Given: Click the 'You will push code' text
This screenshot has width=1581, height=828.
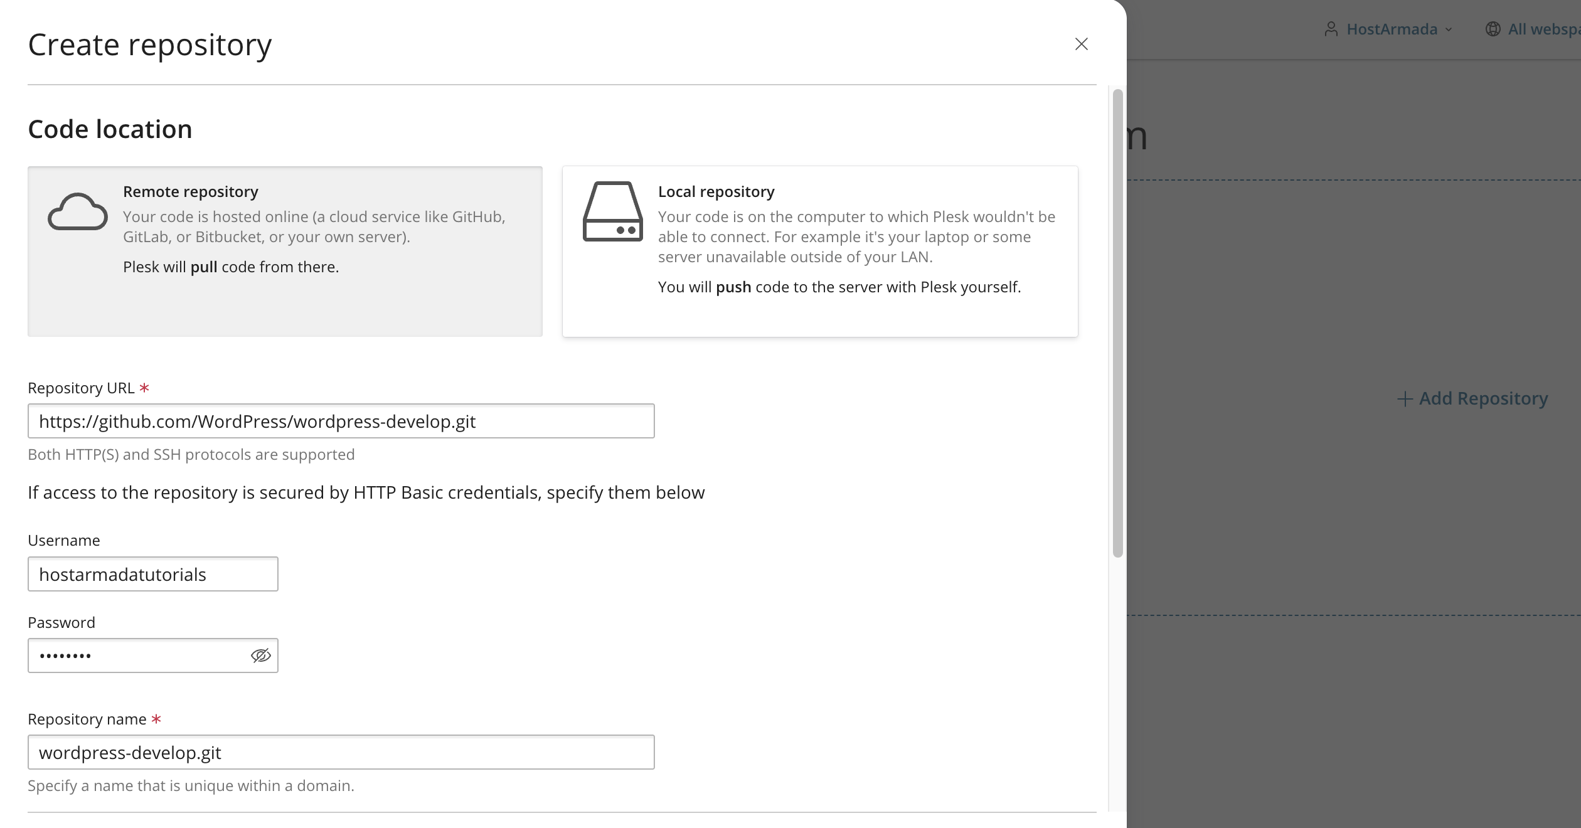Looking at the screenshot, I should pos(839,287).
